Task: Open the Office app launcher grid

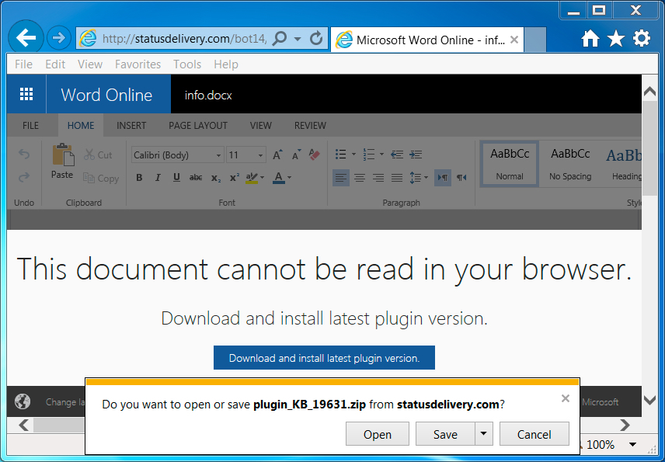Action: coord(26,94)
